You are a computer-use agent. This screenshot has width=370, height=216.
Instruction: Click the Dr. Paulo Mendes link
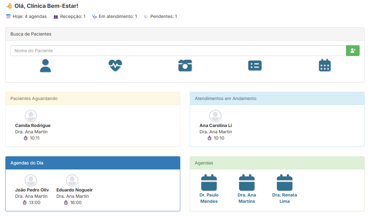pyautogui.click(x=209, y=198)
